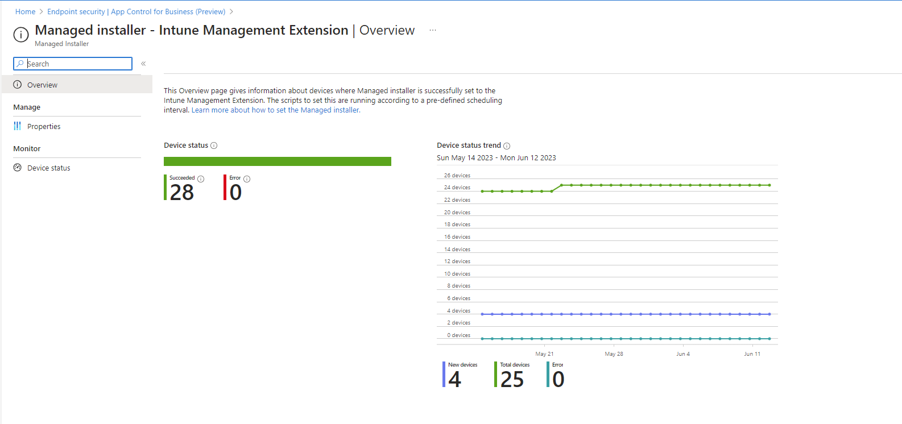Open Endpoint security App Control breadcrumb
902x424 pixels.
[x=136, y=12]
